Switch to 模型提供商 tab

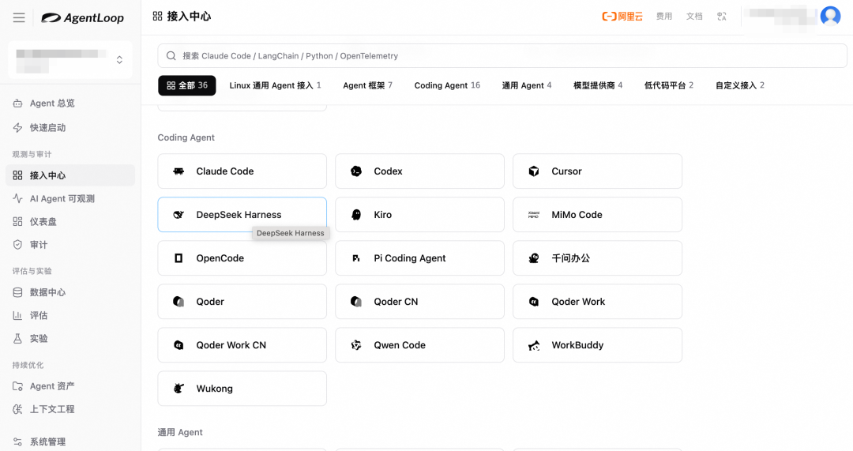(x=598, y=85)
